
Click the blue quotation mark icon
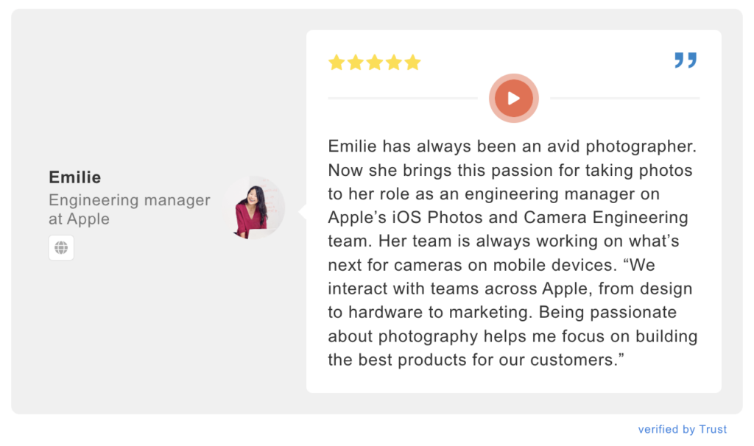click(686, 60)
